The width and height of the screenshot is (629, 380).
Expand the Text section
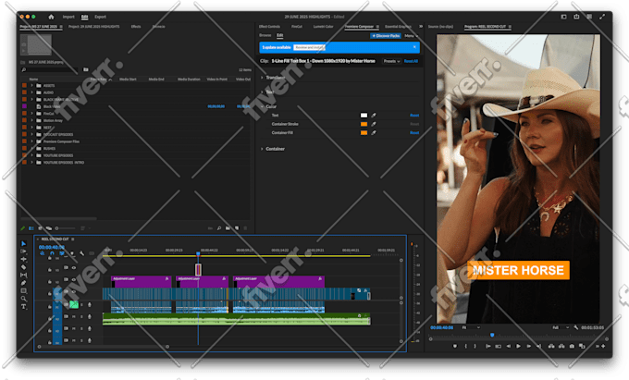pyautogui.click(x=263, y=92)
